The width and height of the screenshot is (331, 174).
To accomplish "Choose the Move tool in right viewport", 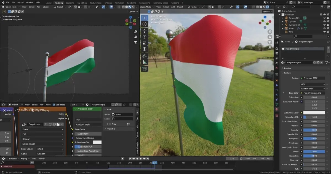I will (x=145, y=31).
